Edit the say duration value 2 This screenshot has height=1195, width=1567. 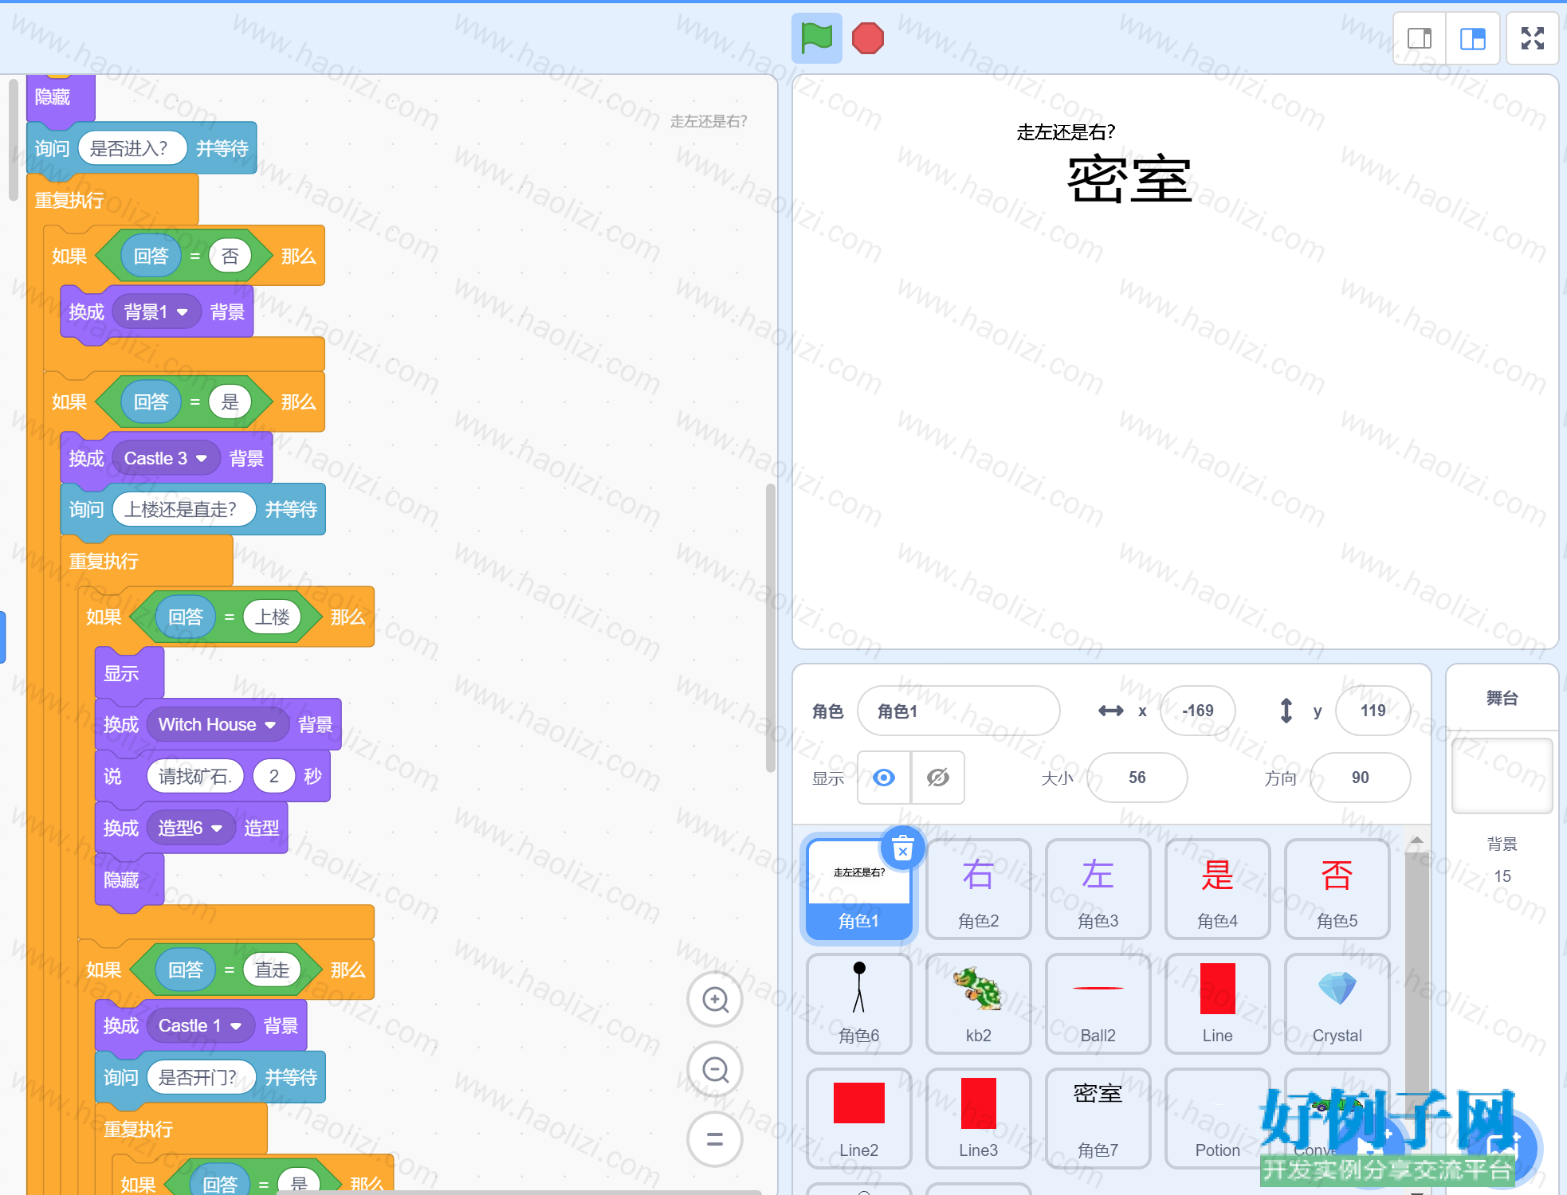(274, 776)
